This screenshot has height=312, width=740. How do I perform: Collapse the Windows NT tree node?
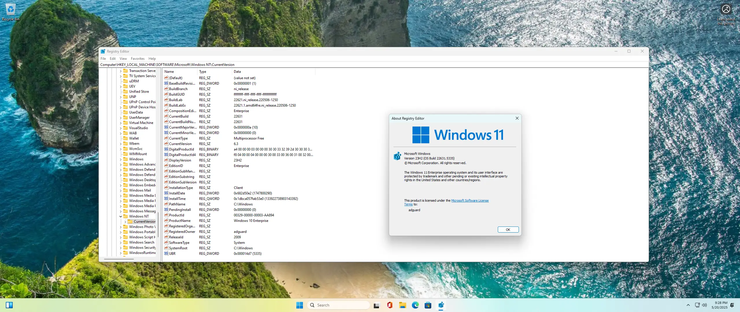[121, 216]
